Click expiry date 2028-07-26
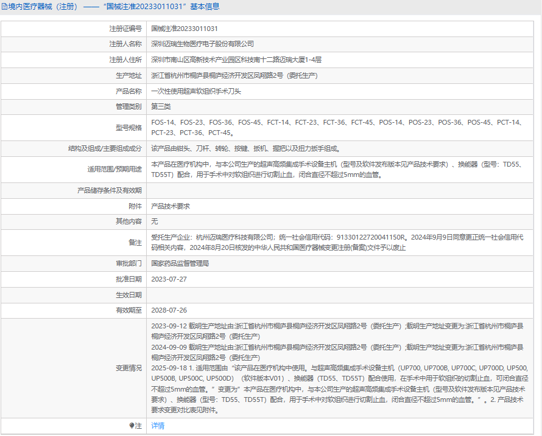The image size is (542, 436). tap(169, 310)
